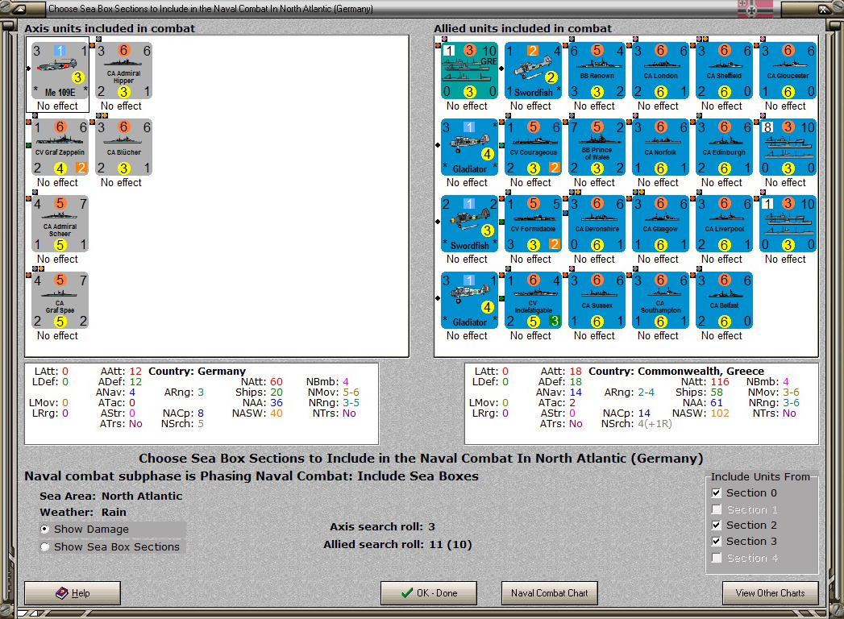Viewport: 844px width, 619px height.
Task: Click the CA London counter
Action: click(x=660, y=71)
